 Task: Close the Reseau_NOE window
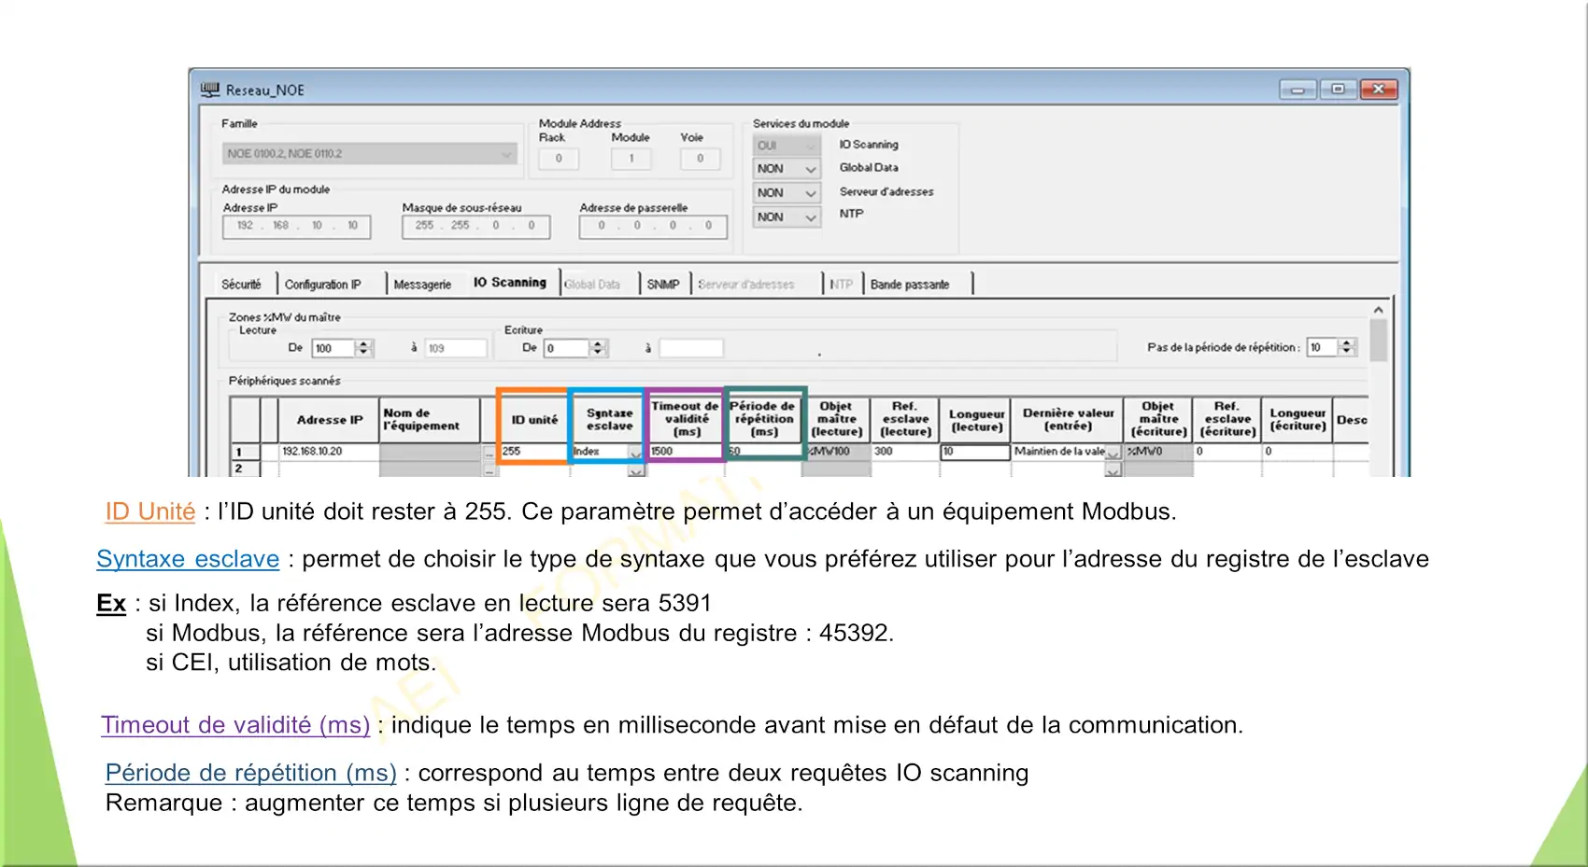[1379, 90]
